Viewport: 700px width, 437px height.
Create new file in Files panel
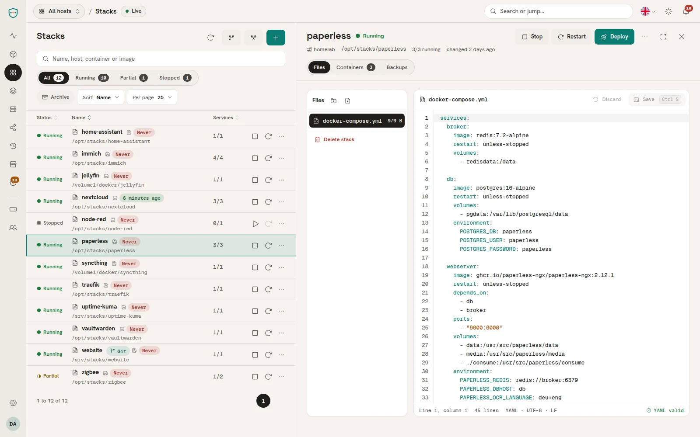(347, 101)
